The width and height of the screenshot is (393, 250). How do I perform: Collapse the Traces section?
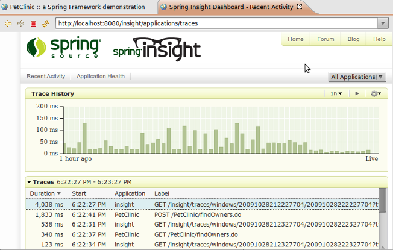(29, 182)
